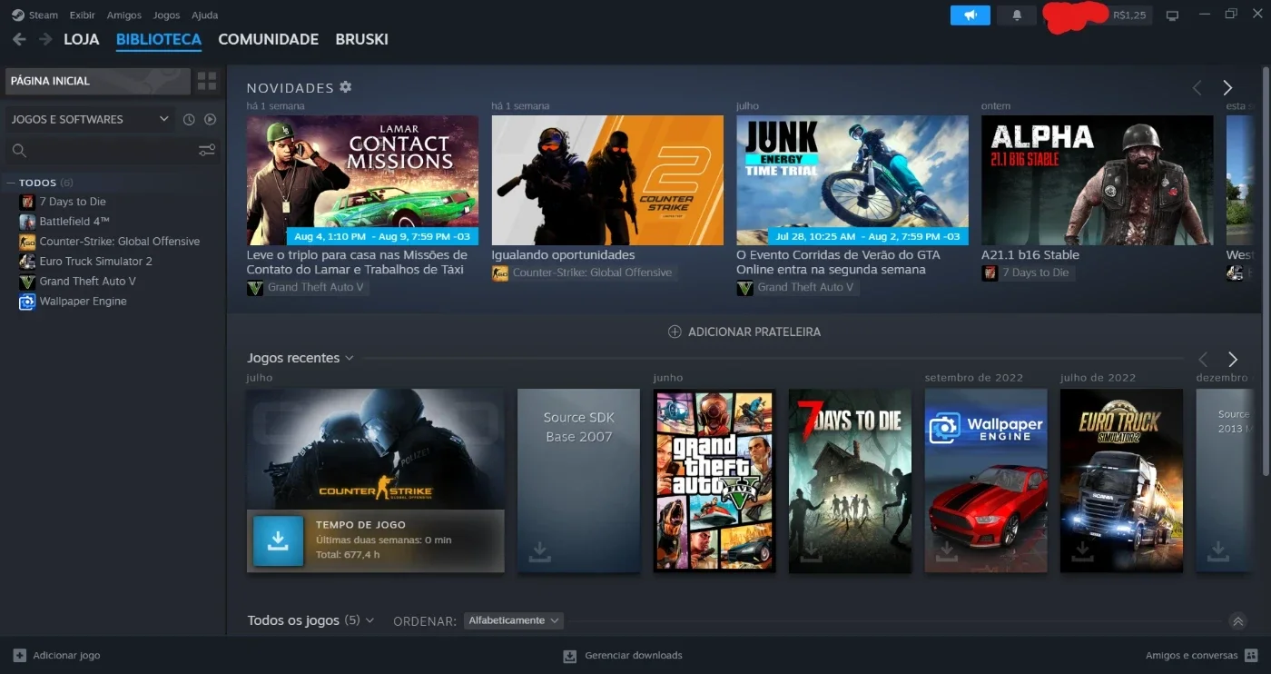Click the blue download button for Counter-Strike
Viewport: 1271px width, 674px height.
(278, 540)
